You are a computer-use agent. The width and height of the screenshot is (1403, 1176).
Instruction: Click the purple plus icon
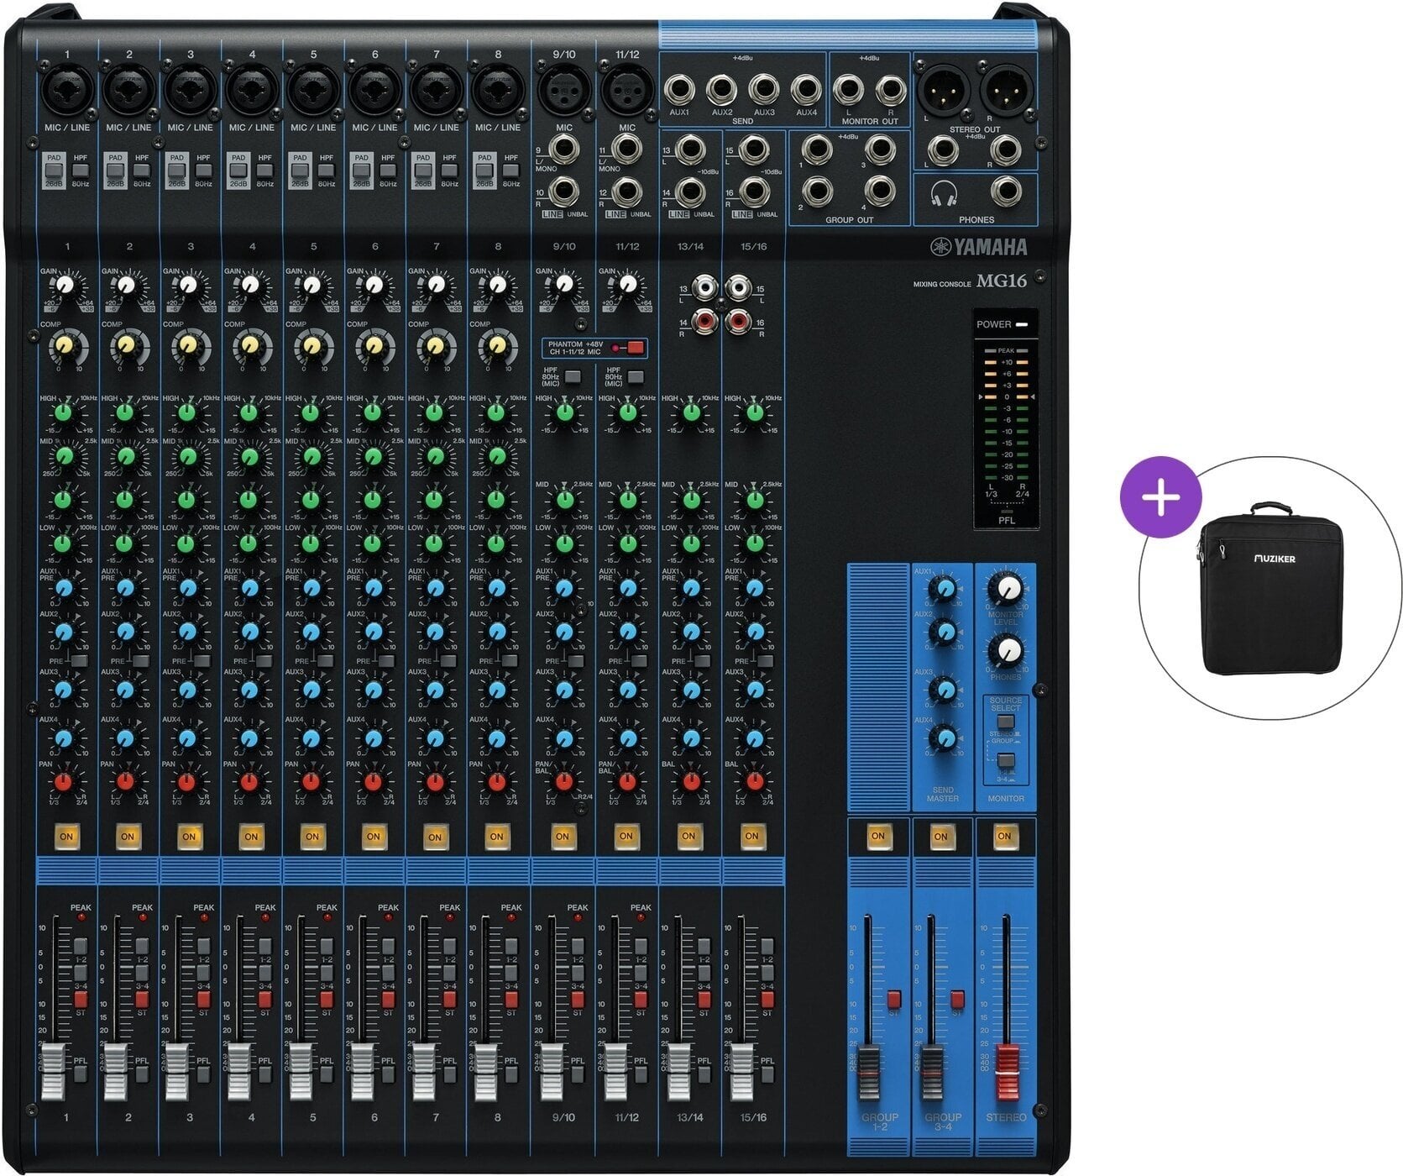(x=1161, y=497)
